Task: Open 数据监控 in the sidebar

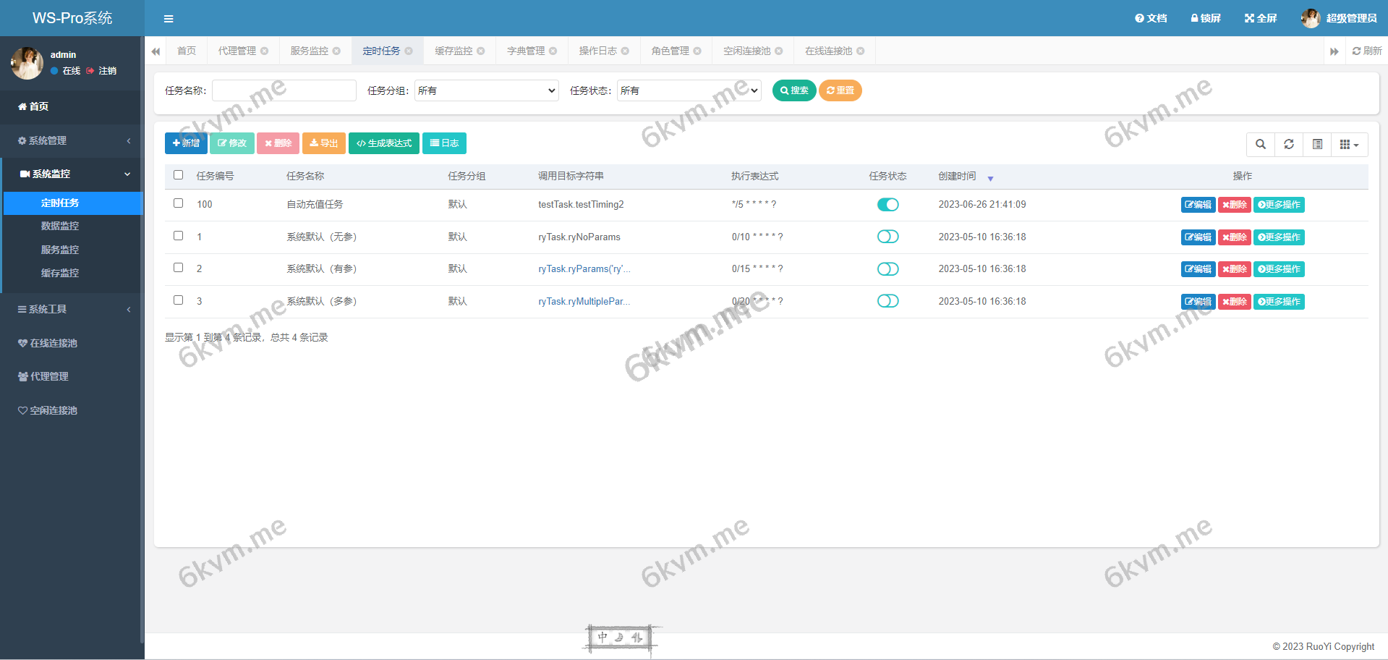Action: click(60, 226)
